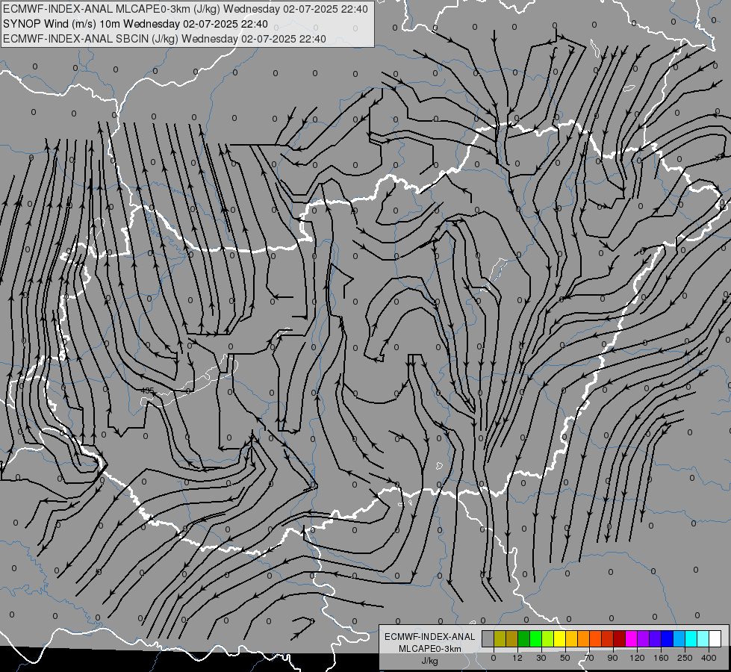Click the pure blue legend swatch
Image resolution: width=731 pixels, height=672 pixels.
[667, 638]
